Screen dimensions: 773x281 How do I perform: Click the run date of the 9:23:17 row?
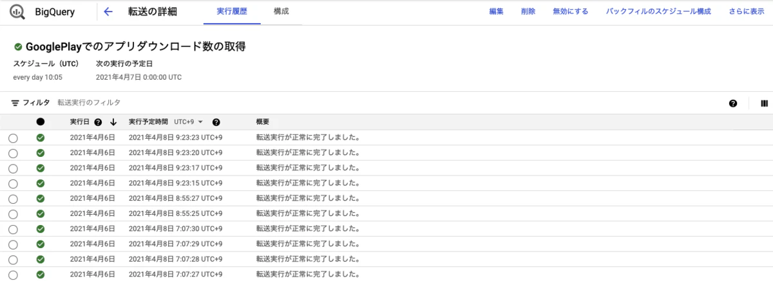coord(92,168)
